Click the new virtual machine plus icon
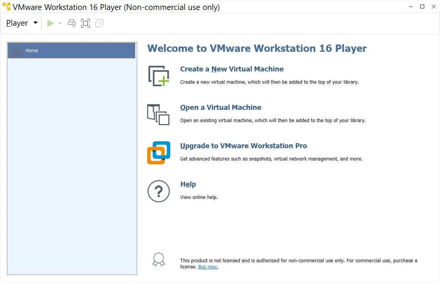The width and height of the screenshot is (440, 283). (x=159, y=76)
